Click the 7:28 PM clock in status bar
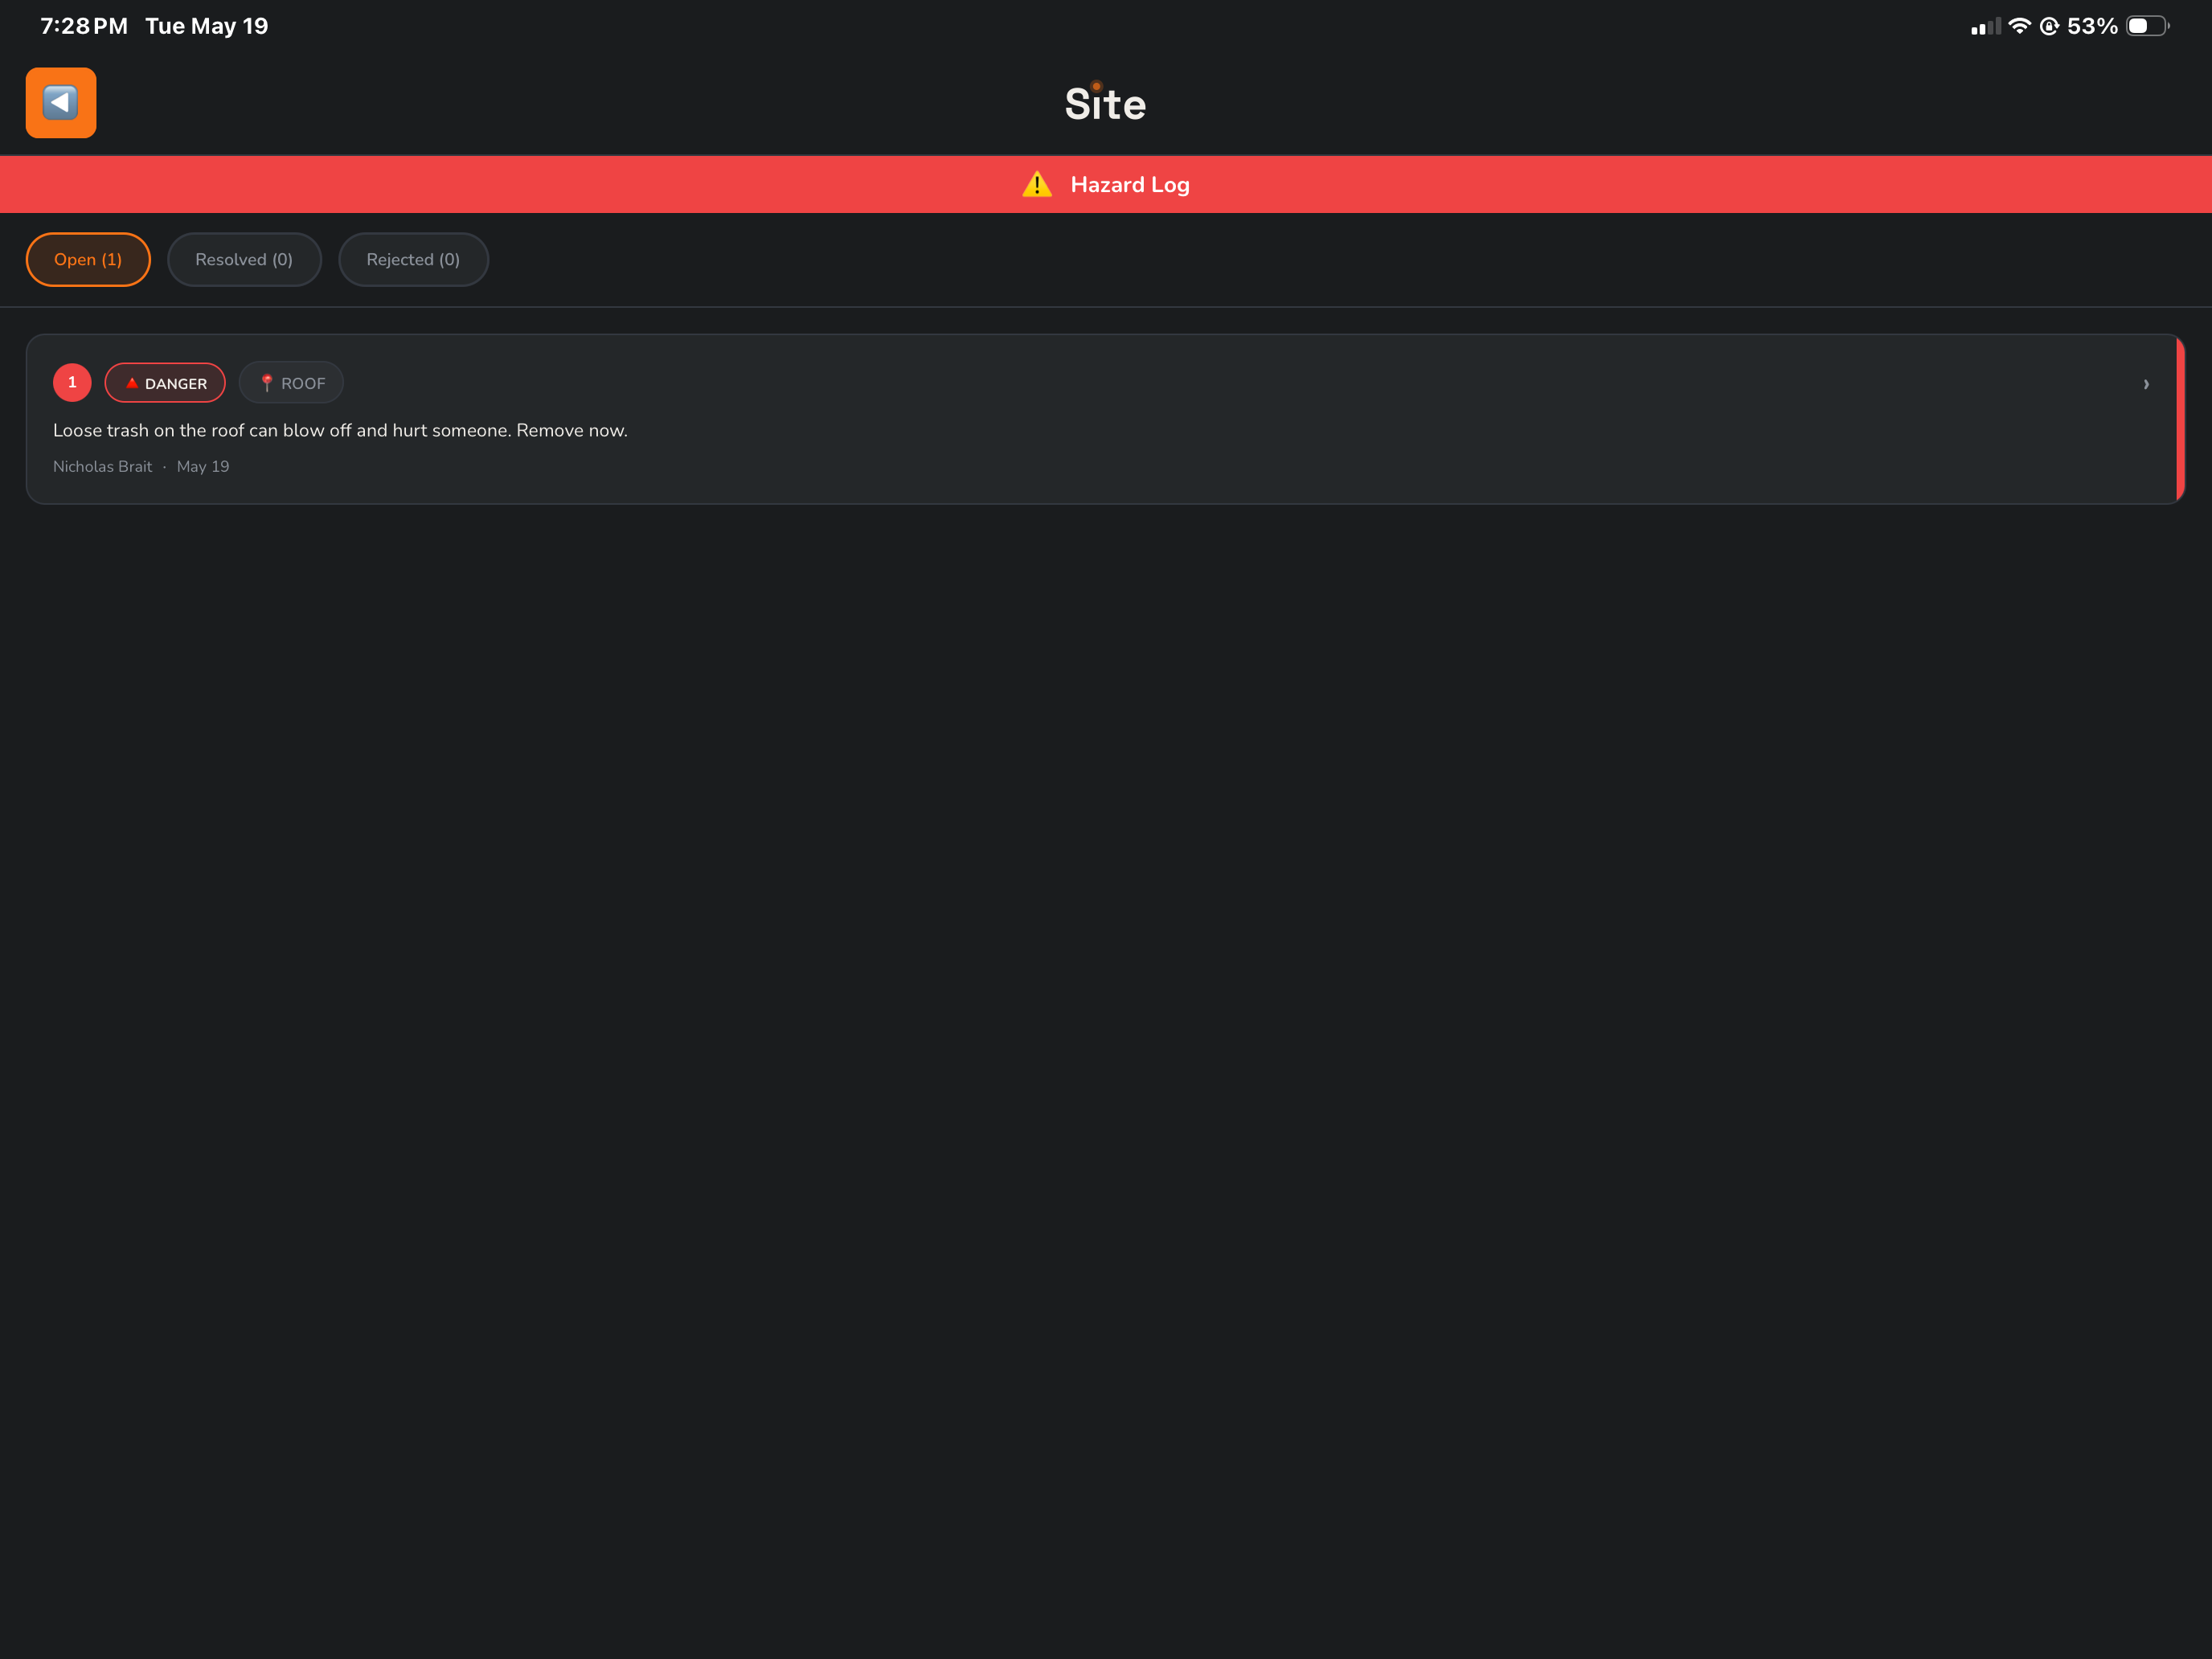 (x=84, y=26)
